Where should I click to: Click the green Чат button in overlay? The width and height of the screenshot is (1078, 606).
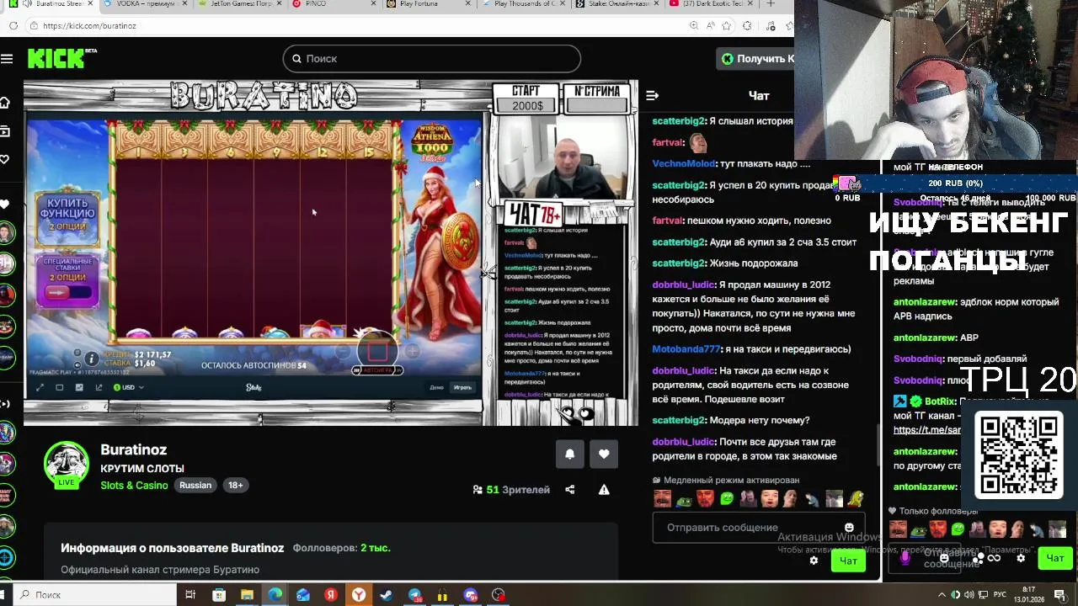pos(1054,558)
